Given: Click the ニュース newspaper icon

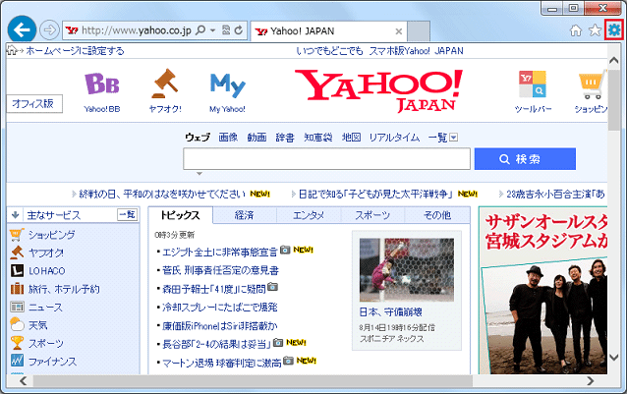Looking at the screenshot, I should 17,307.
